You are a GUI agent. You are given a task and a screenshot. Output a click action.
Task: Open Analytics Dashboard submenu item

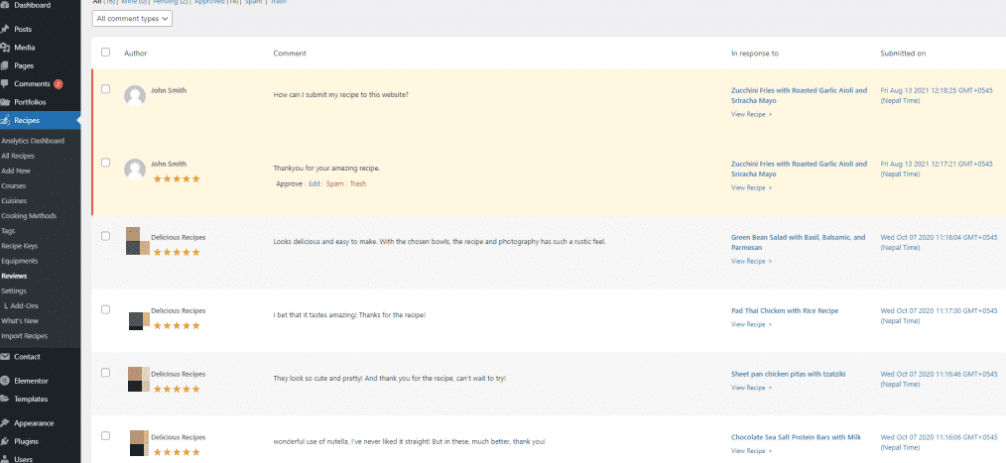pos(33,141)
